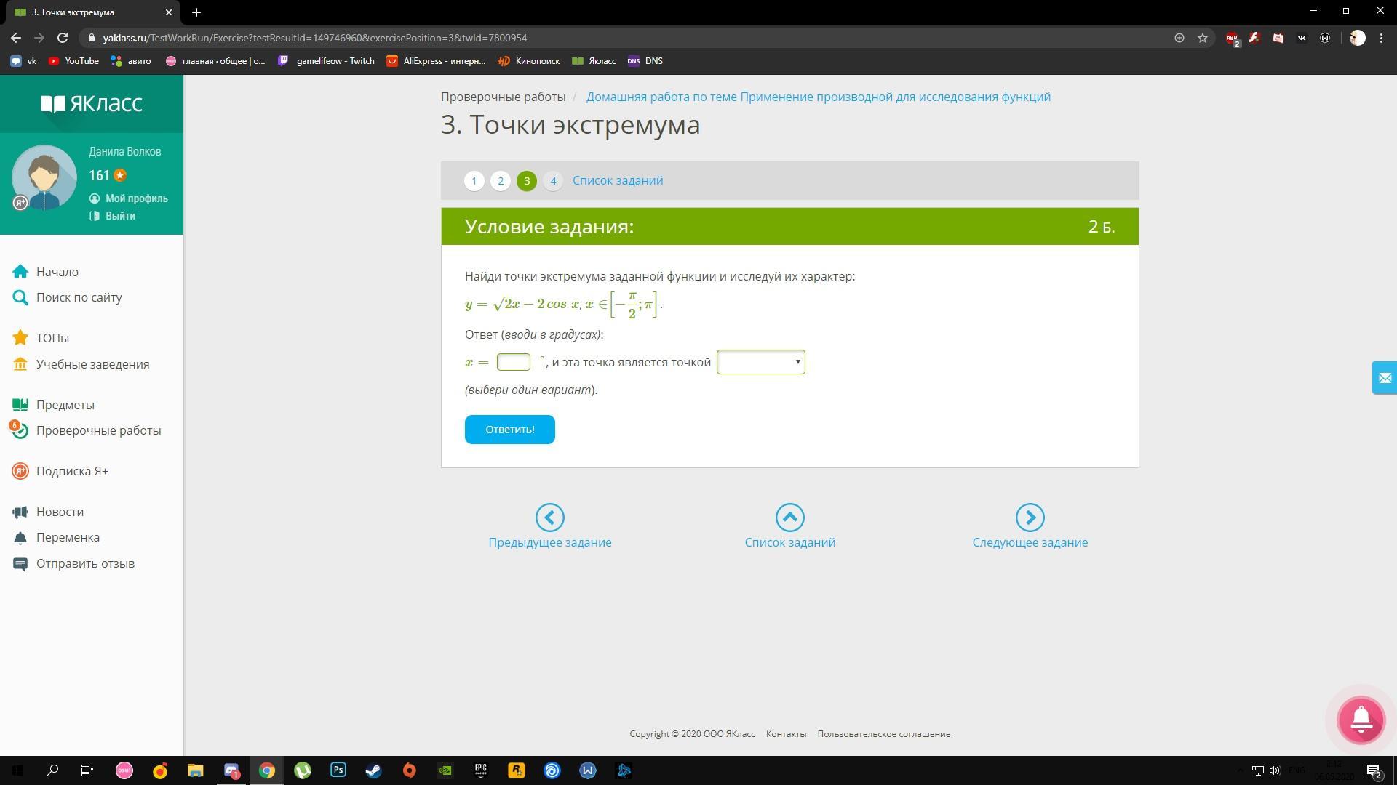This screenshot has height=785, width=1397.
Task: Click the user avatar picture
Action: [44, 178]
